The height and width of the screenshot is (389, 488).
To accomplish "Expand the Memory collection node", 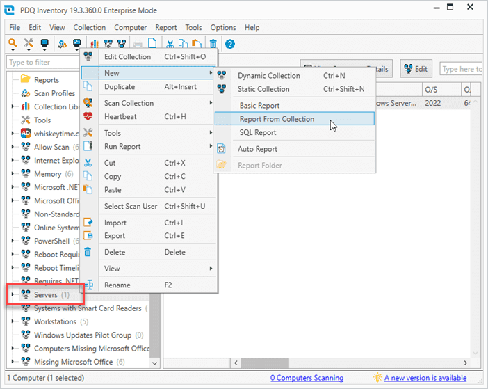I will click(x=13, y=174).
